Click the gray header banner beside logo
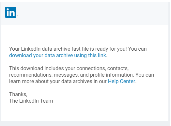This screenshot has height=126, width=171. point(93,13)
